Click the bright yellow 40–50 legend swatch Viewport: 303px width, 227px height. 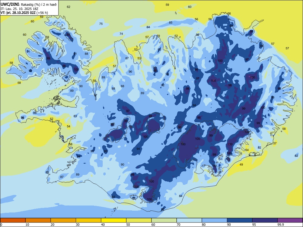[x=114, y=220]
